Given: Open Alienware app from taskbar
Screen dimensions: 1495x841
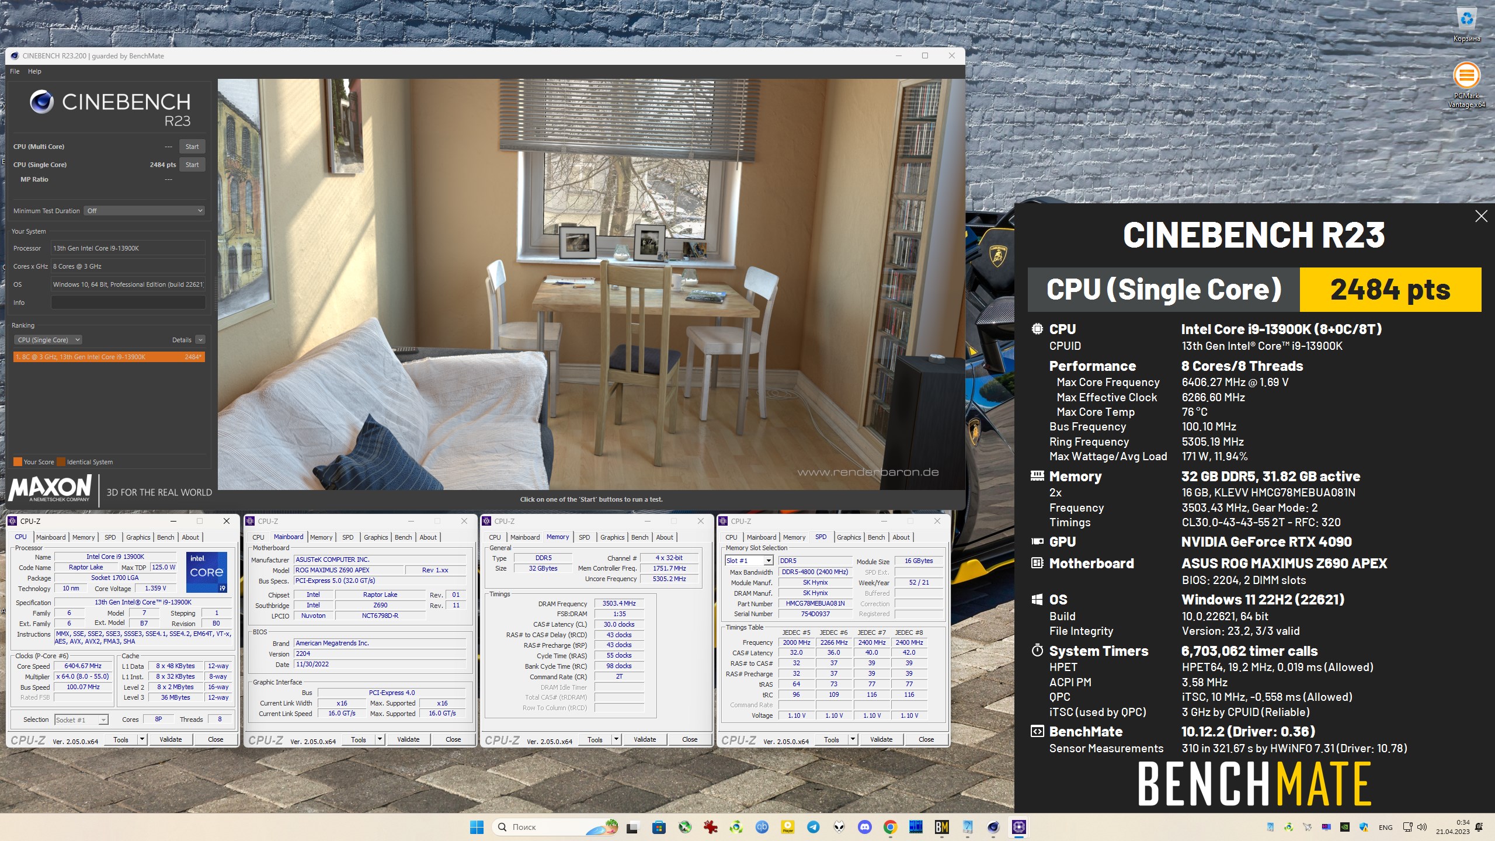Looking at the screenshot, I should (839, 827).
